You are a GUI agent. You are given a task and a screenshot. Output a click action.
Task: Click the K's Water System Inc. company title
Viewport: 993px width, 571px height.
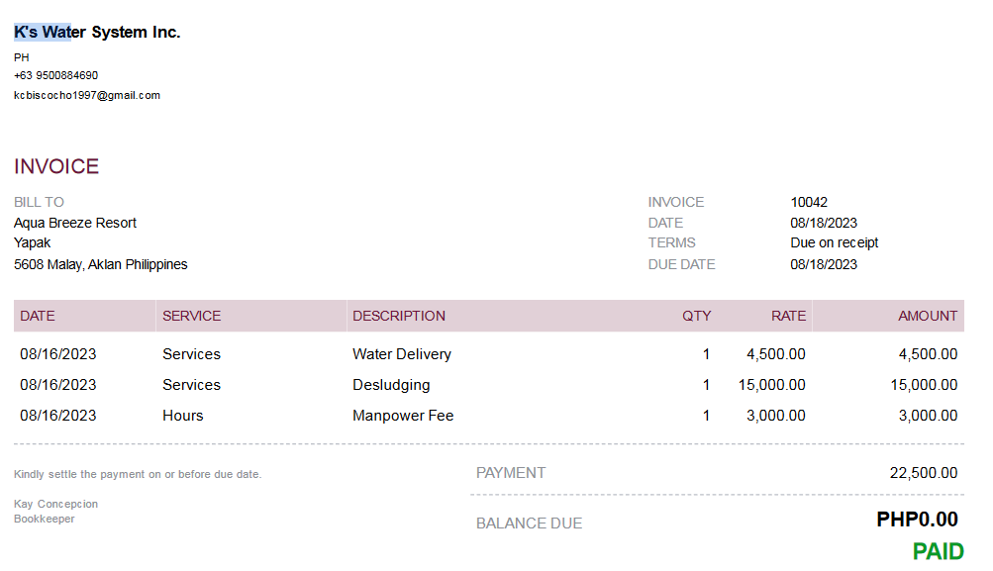[x=97, y=33]
